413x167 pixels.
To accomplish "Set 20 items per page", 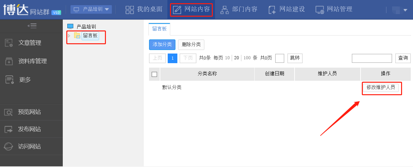I will [237, 58].
